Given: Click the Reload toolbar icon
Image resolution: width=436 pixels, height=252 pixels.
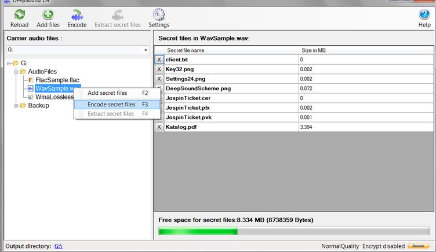Looking at the screenshot, I should coord(20,14).
